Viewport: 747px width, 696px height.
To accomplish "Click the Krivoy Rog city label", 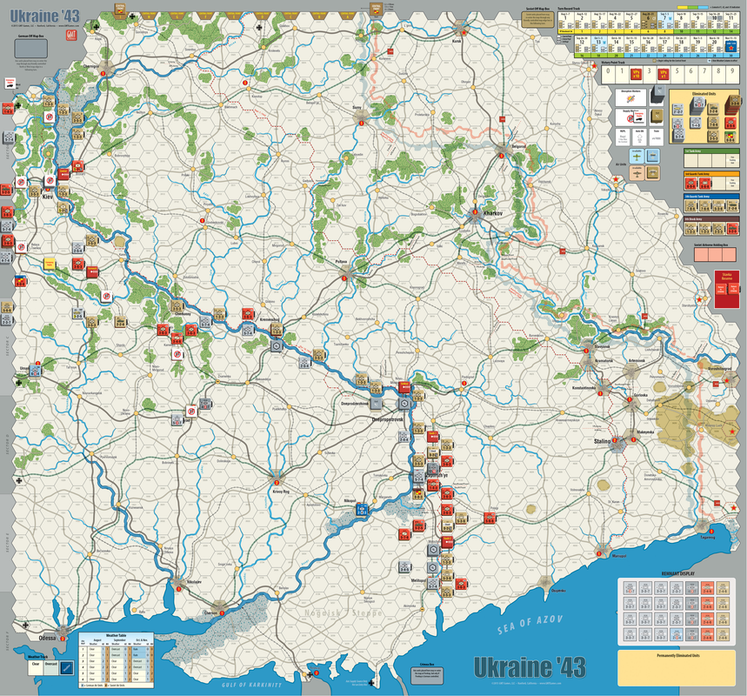I will point(281,491).
